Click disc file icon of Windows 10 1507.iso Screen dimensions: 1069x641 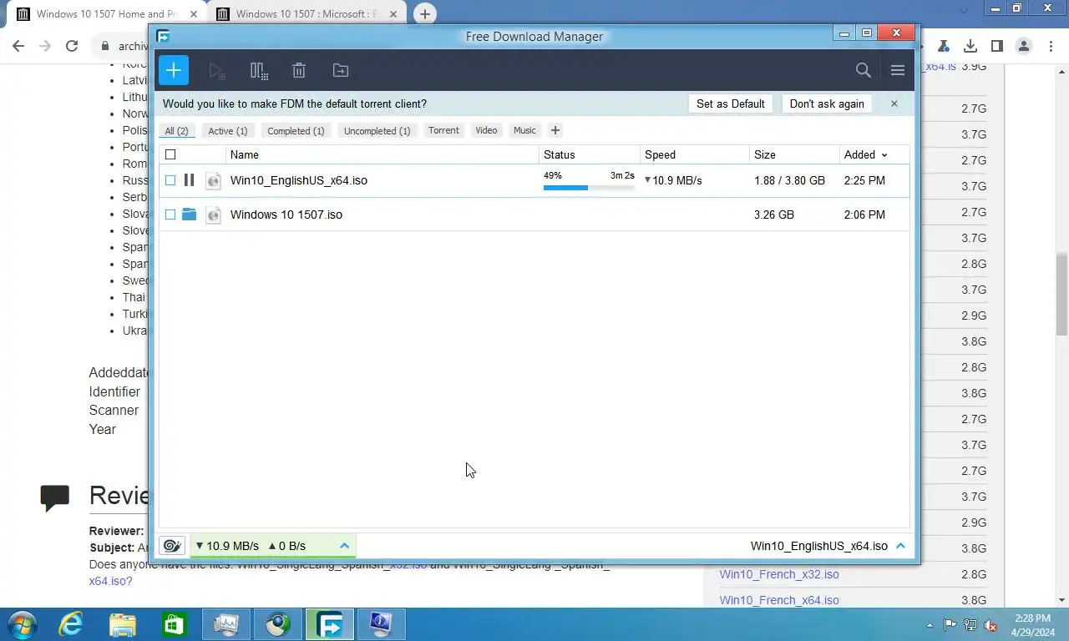click(x=213, y=215)
